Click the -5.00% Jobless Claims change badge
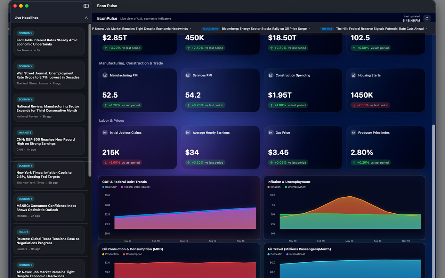The width and height of the screenshot is (445, 278). click(122, 163)
